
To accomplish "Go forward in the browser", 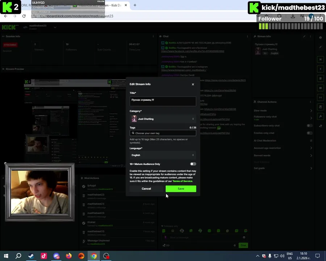I will pos(14,16).
